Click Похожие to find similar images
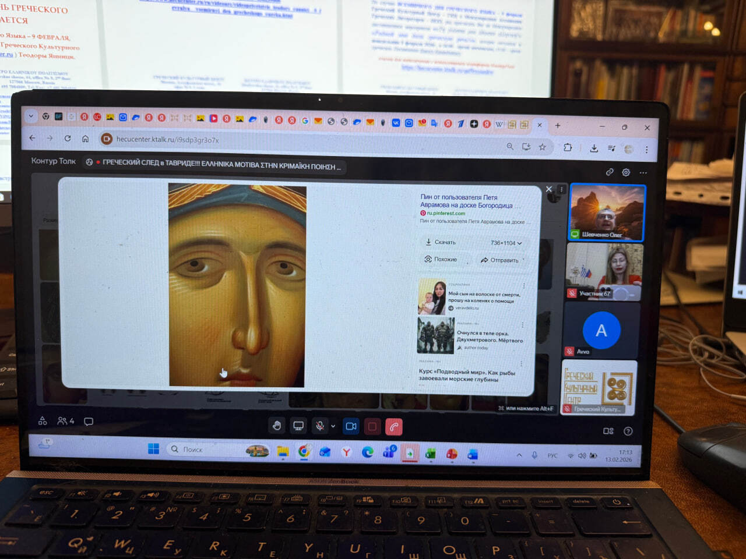 441,259
